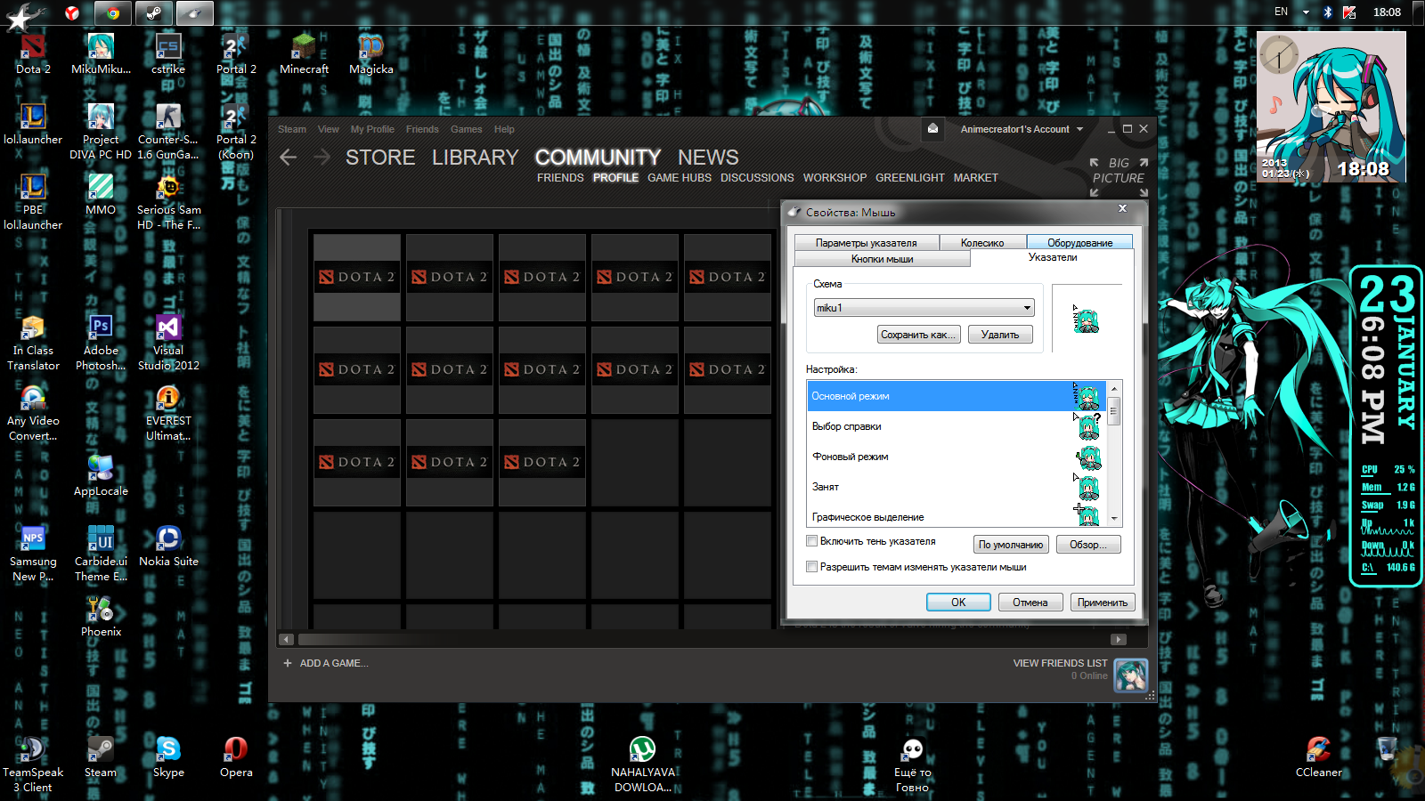Viewport: 1425px width, 801px height.
Task: Click Steam back navigation arrow
Action: [288, 158]
